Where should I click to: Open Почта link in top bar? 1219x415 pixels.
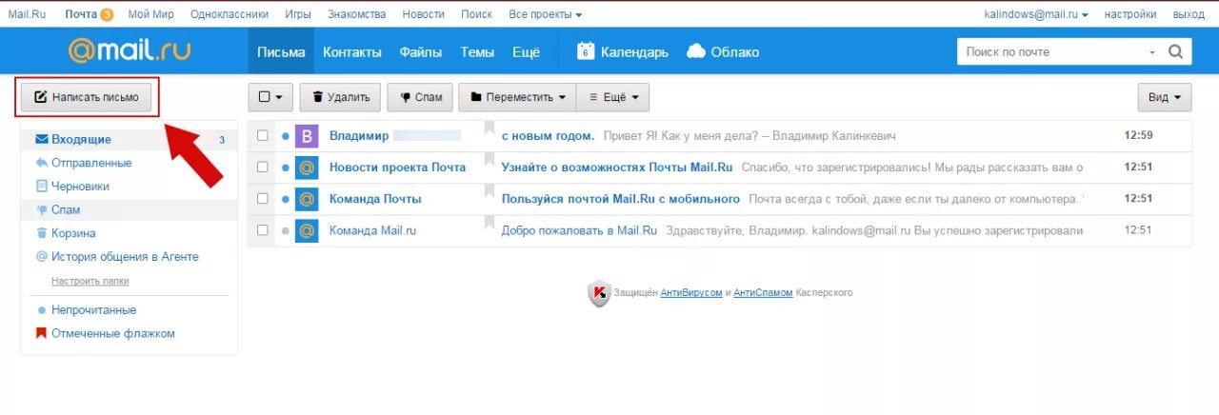coord(81,14)
